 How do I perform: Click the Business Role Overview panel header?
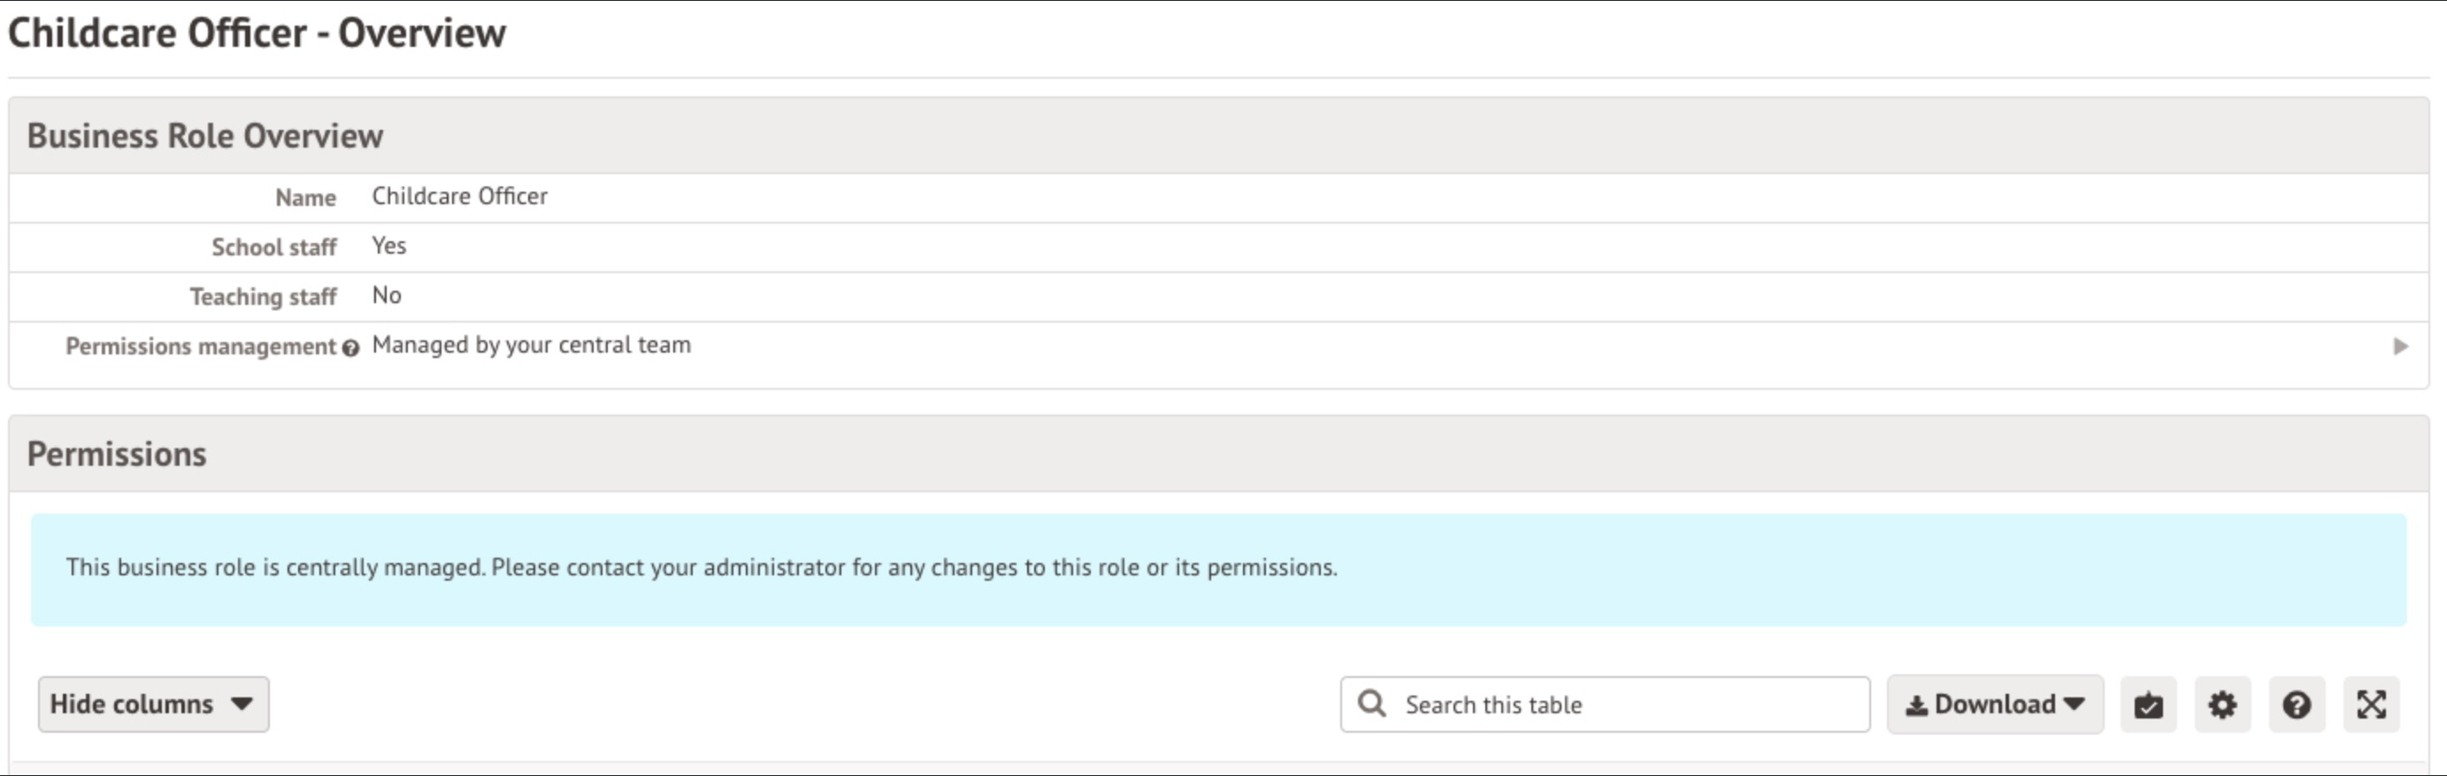pyautogui.click(x=205, y=135)
